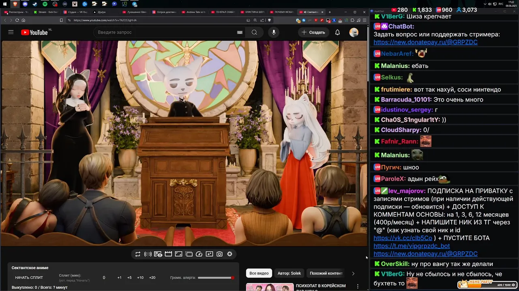Open the three-dot menu of the recommended video
Image resolution: width=519 pixels, height=291 pixels.
pyautogui.click(x=358, y=286)
